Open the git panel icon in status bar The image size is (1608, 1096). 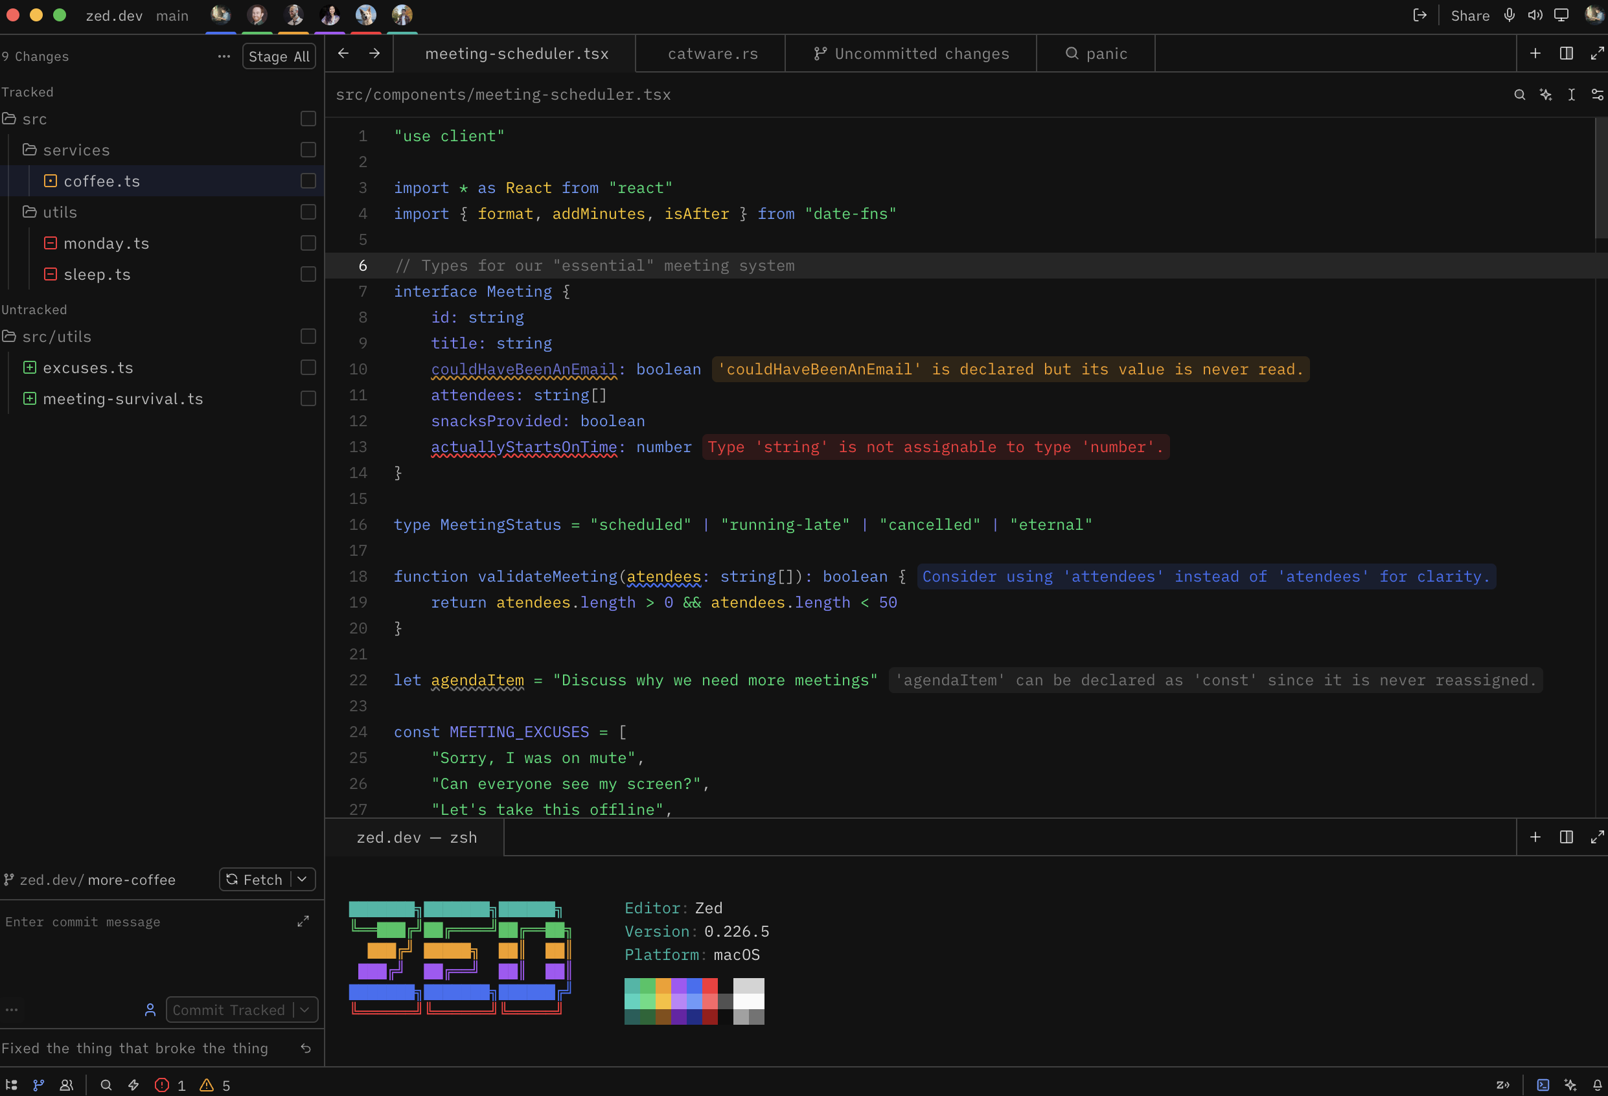click(x=39, y=1085)
